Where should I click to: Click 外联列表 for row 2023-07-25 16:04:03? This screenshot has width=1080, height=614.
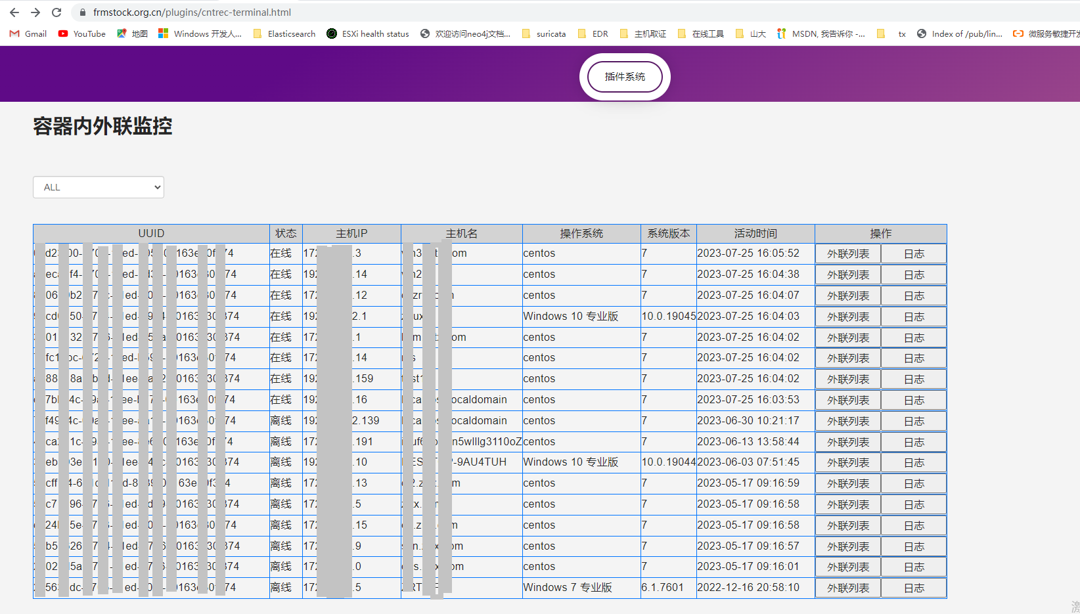pos(848,317)
